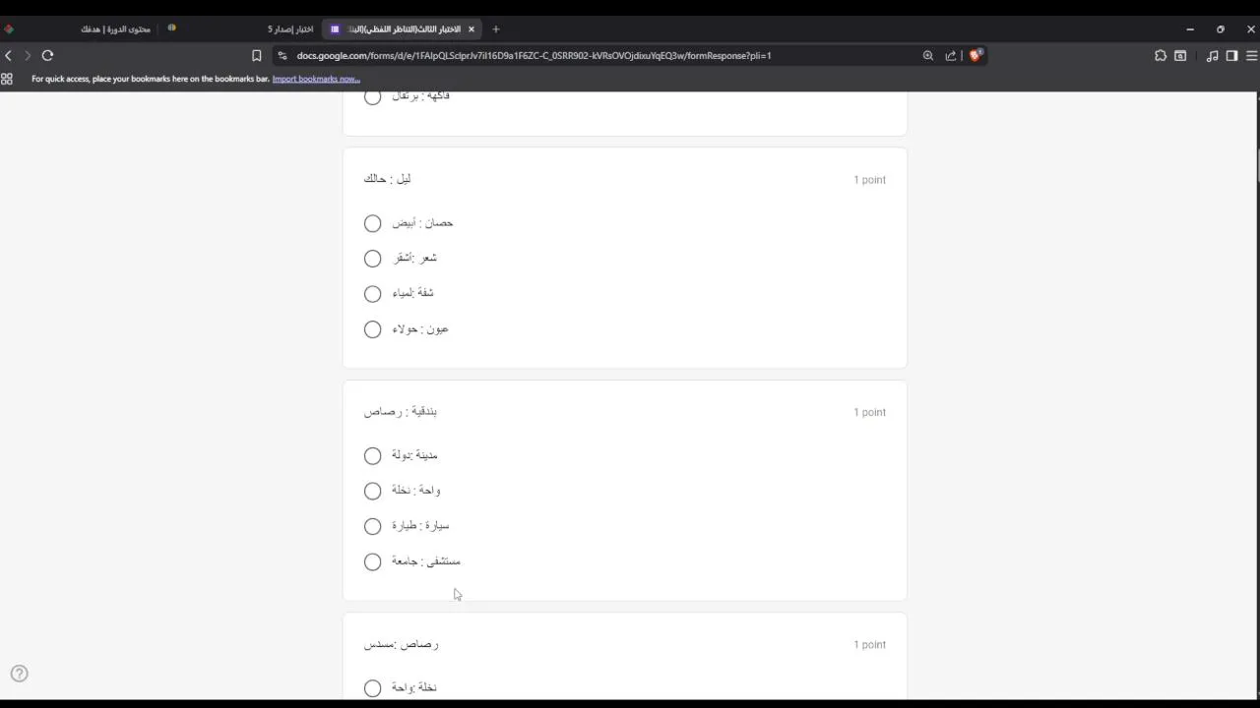This screenshot has height=708, width=1260.
Task: Click the Brave Shields lion icon
Action: [976, 56]
